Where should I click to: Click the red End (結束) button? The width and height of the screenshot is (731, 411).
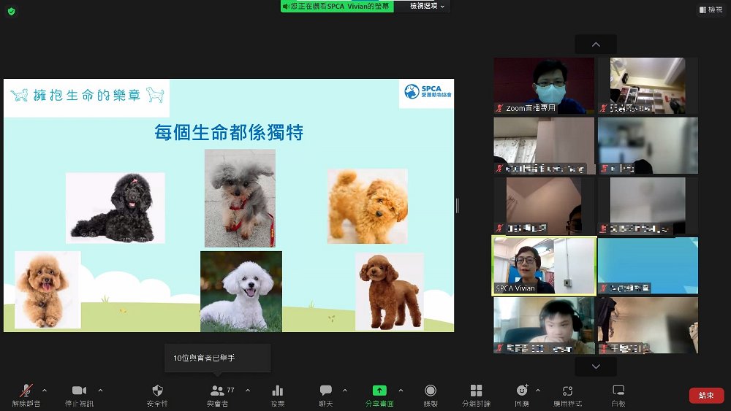point(706,395)
